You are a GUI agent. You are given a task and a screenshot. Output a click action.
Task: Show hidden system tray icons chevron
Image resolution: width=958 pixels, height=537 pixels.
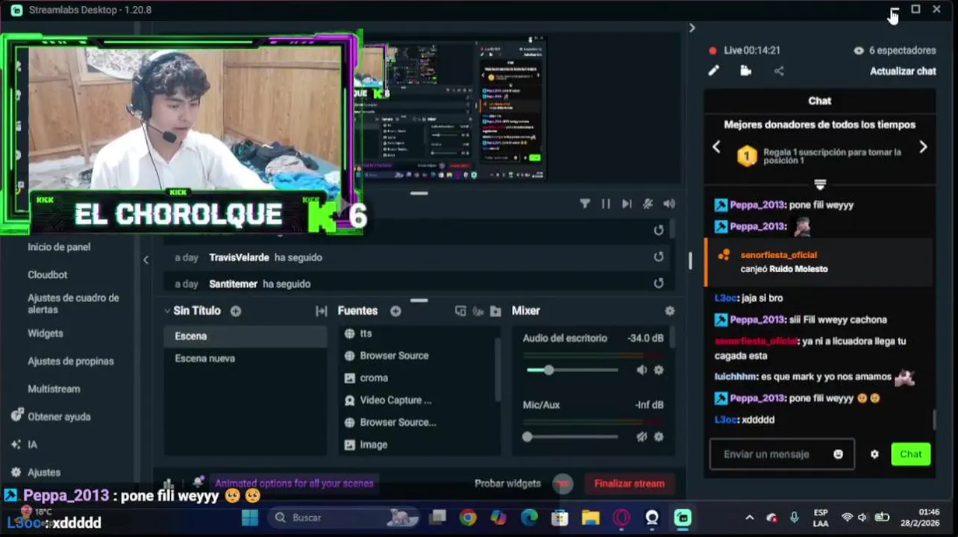(x=750, y=518)
